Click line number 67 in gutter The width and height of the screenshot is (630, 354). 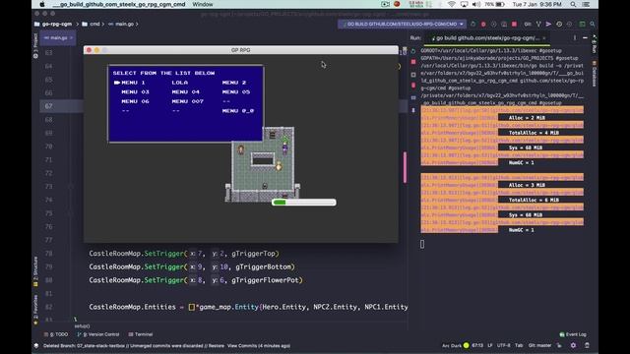pos(48,106)
